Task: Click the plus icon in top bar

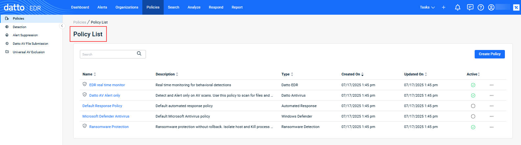Action: 443,7
